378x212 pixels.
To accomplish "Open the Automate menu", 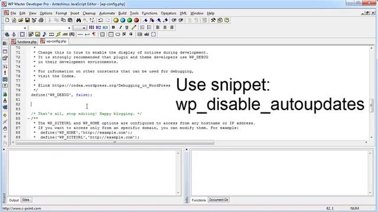I will click(107, 13).
